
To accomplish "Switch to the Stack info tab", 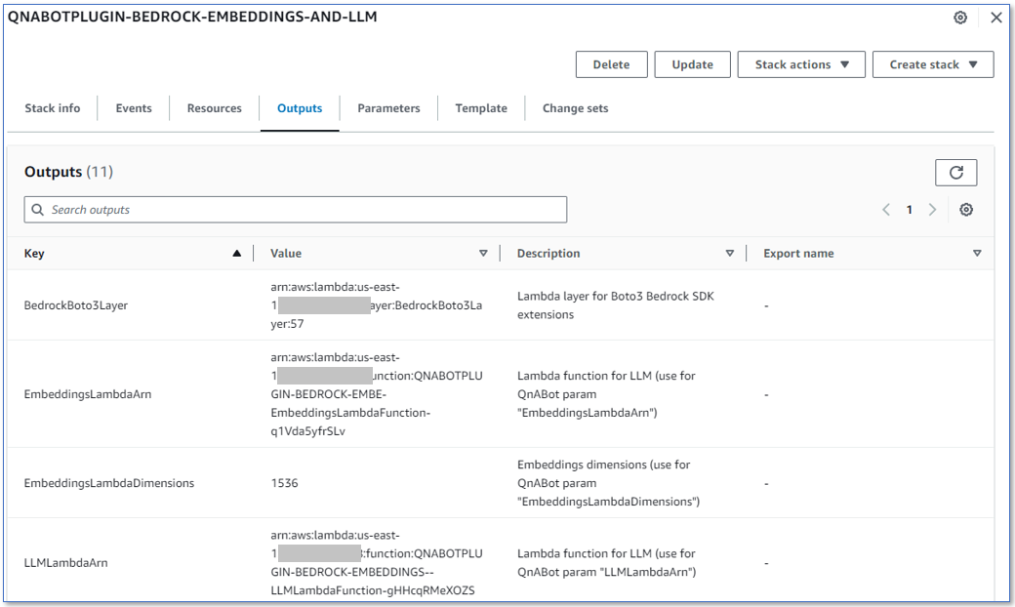I will tap(53, 108).
